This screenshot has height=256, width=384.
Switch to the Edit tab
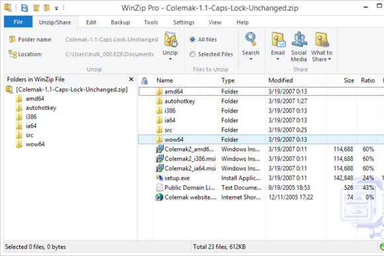click(x=91, y=22)
